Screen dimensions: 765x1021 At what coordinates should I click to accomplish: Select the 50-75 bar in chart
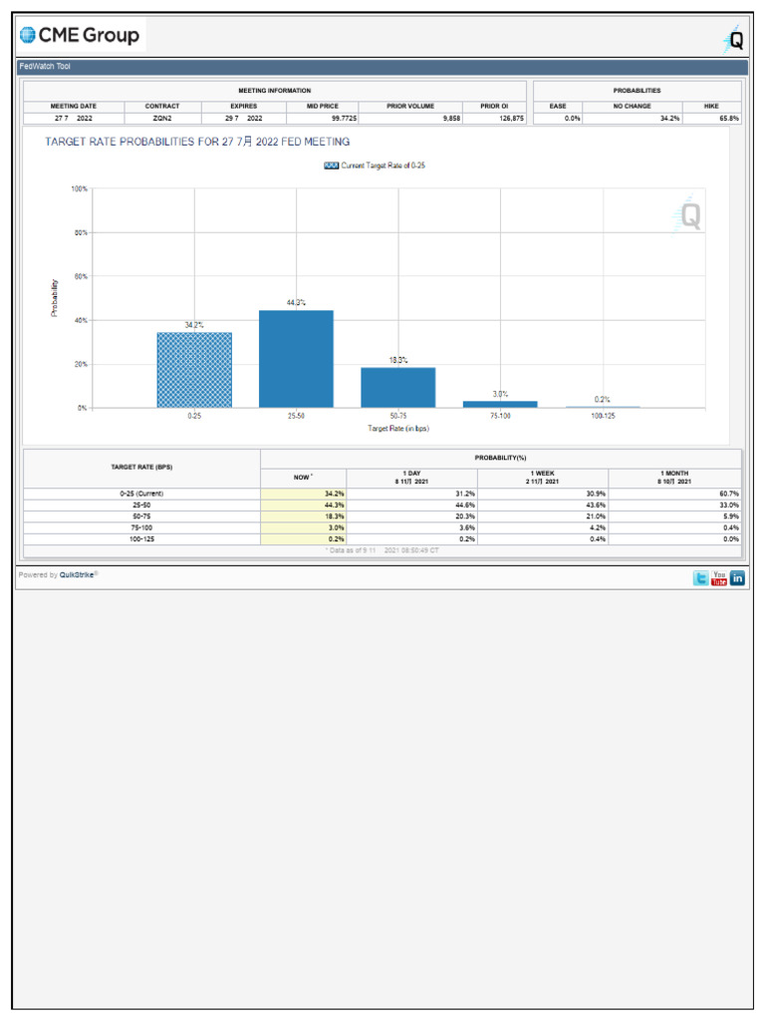coord(398,388)
